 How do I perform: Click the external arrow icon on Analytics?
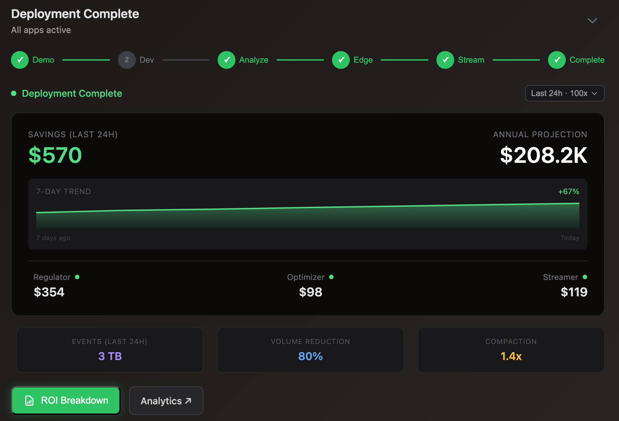coord(188,401)
